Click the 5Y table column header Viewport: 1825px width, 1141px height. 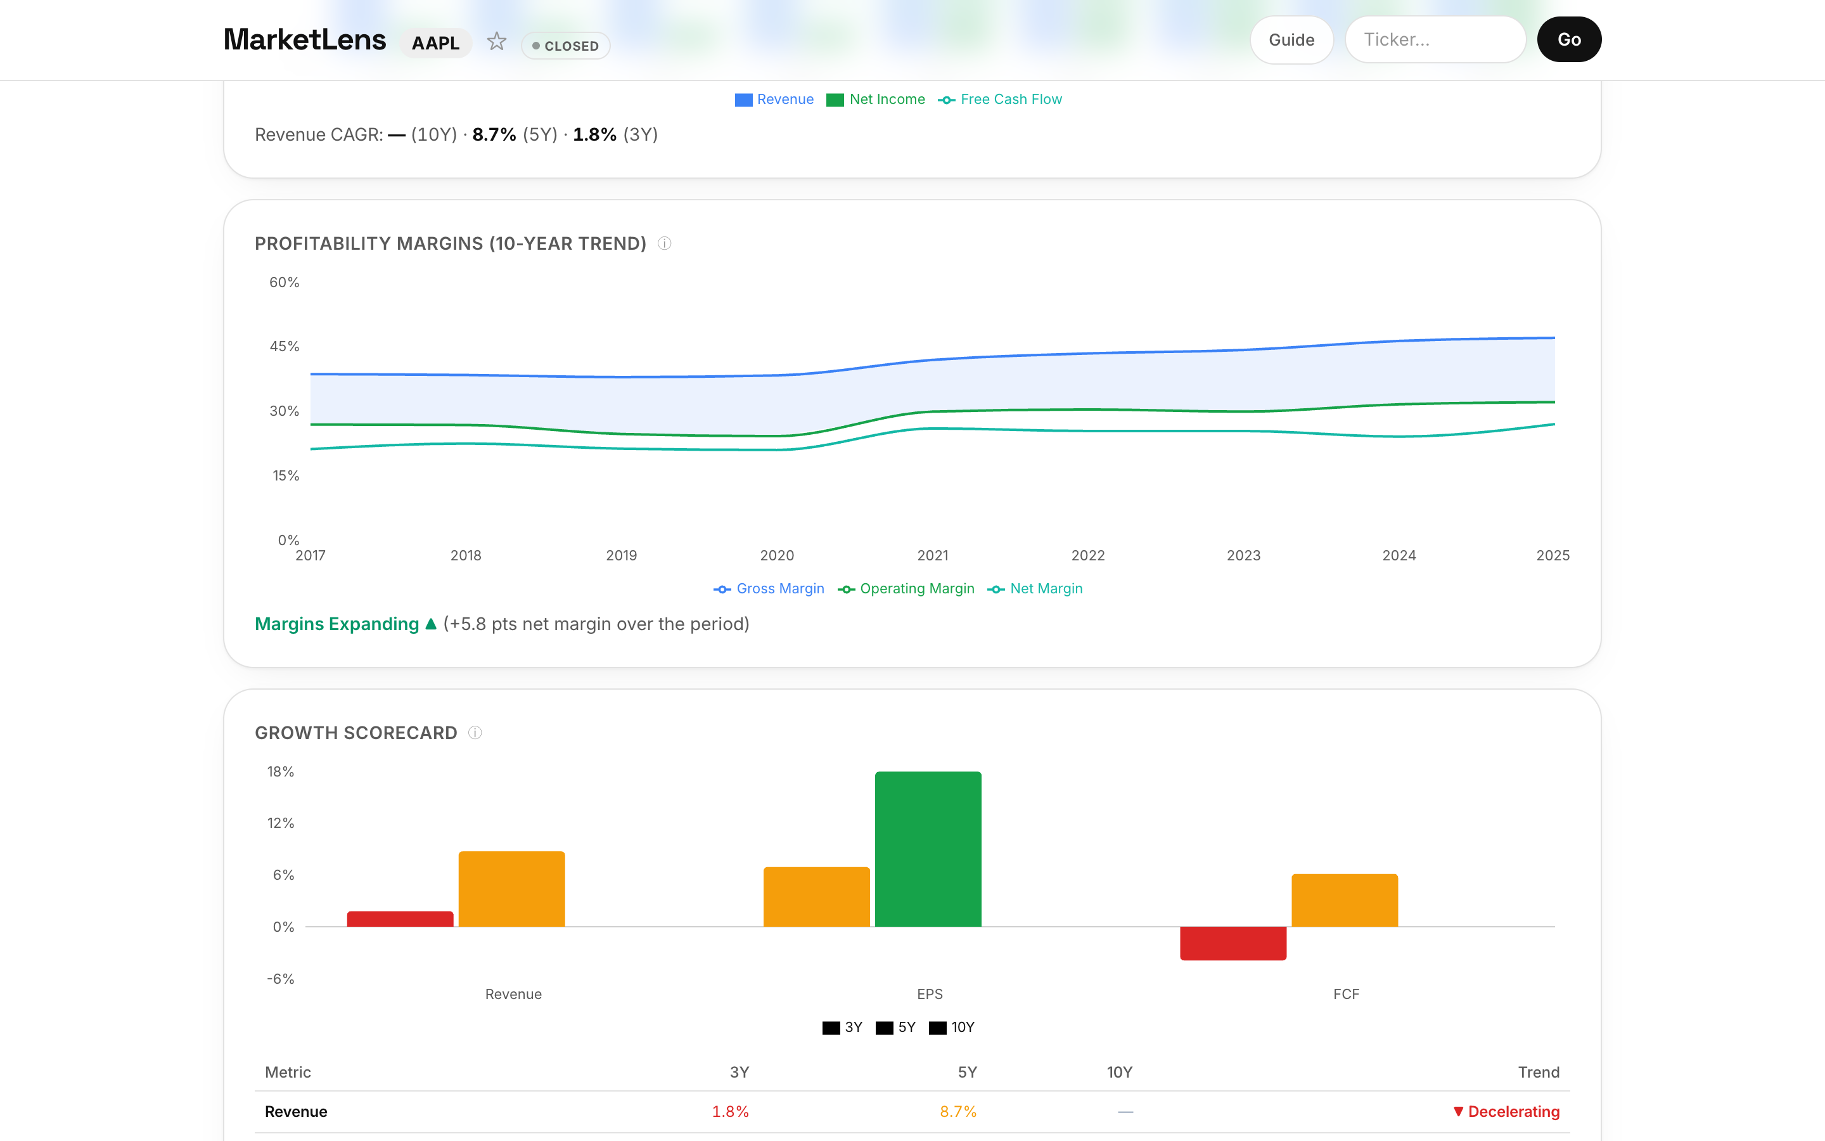[x=967, y=1073]
